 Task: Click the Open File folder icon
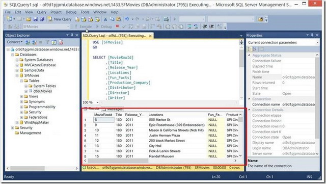pos(29,19)
